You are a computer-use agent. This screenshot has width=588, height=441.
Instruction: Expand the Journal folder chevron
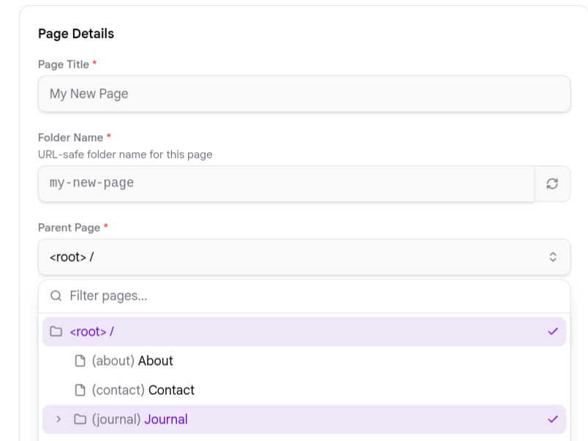59,419
